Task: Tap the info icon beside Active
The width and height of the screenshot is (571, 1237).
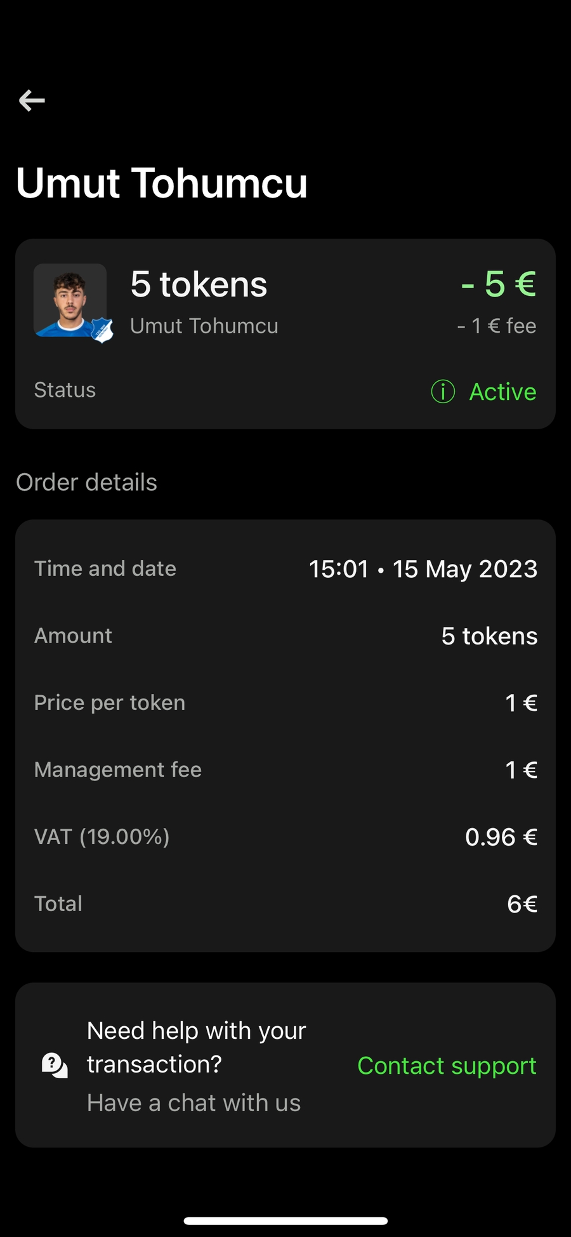Action: pyautogui.click(x=443, y=392)
